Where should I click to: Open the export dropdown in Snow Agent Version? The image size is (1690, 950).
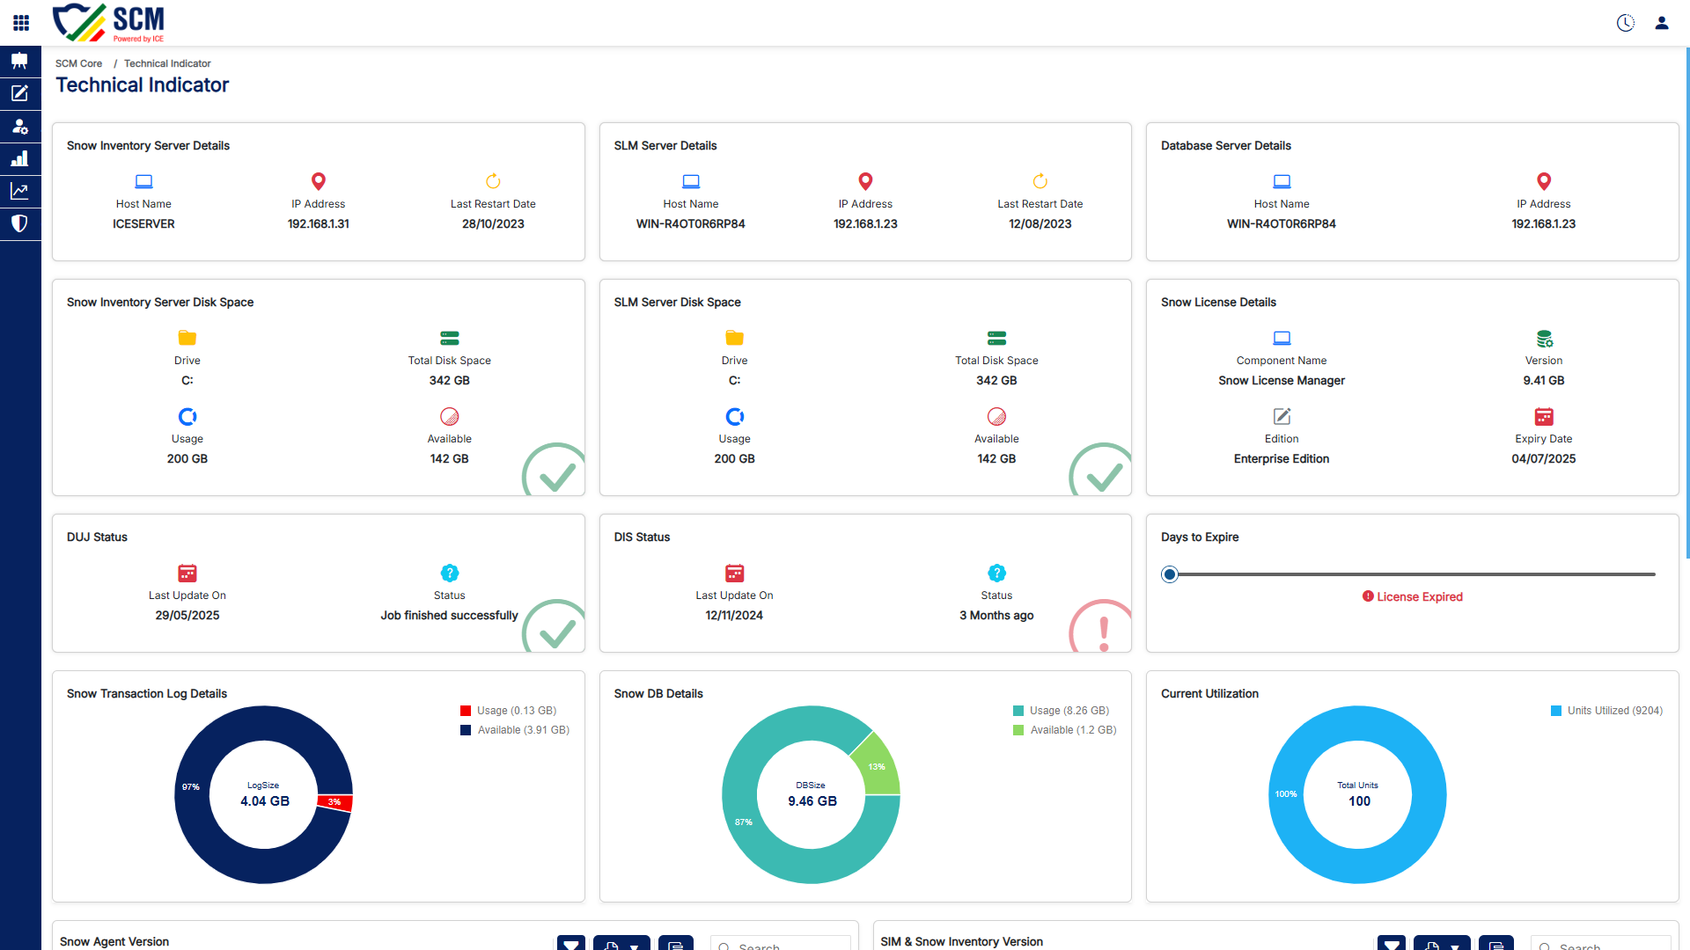click(621, 945)
